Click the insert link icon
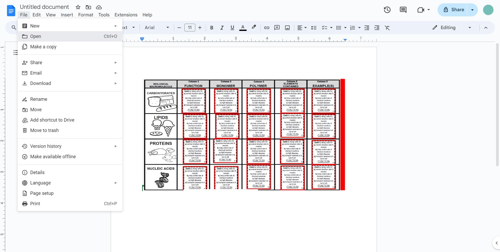This screenshot has height=252, width=500. click(267, 28)
